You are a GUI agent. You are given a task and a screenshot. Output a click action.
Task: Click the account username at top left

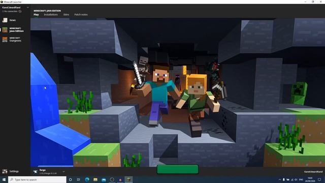(11, 8)
